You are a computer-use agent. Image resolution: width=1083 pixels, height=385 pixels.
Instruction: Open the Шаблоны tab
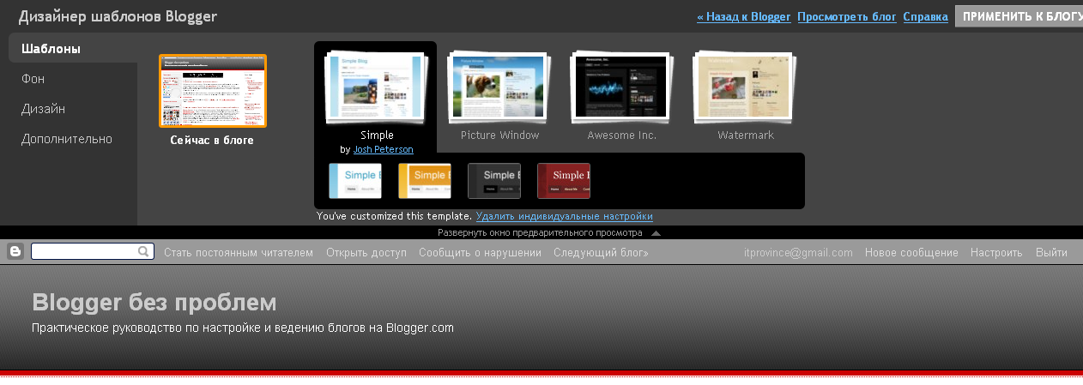click(51, 49)
